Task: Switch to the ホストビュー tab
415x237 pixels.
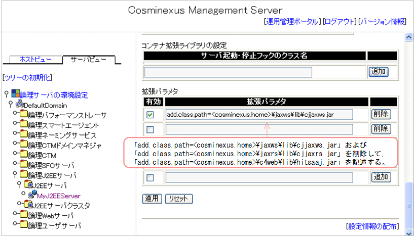Action: tap(35, 60)
